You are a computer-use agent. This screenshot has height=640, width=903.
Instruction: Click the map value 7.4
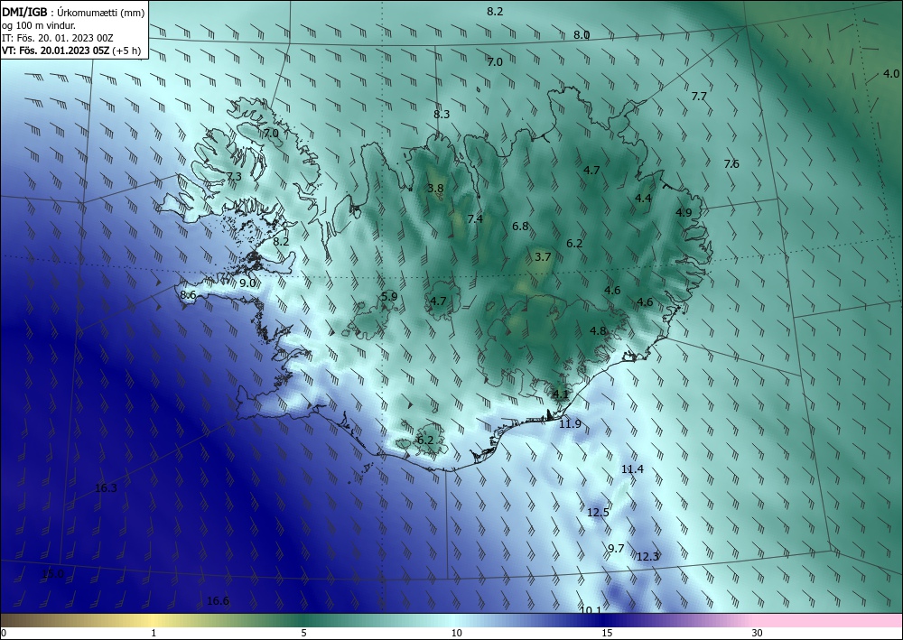tap(475, 218)
